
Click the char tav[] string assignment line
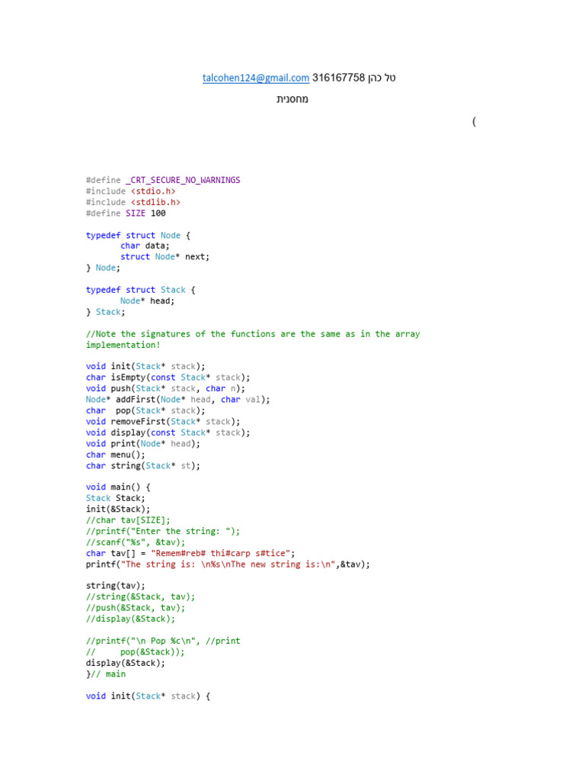190,554
